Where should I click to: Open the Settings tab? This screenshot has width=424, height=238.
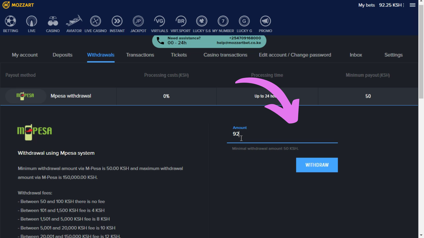coord(393,55)
